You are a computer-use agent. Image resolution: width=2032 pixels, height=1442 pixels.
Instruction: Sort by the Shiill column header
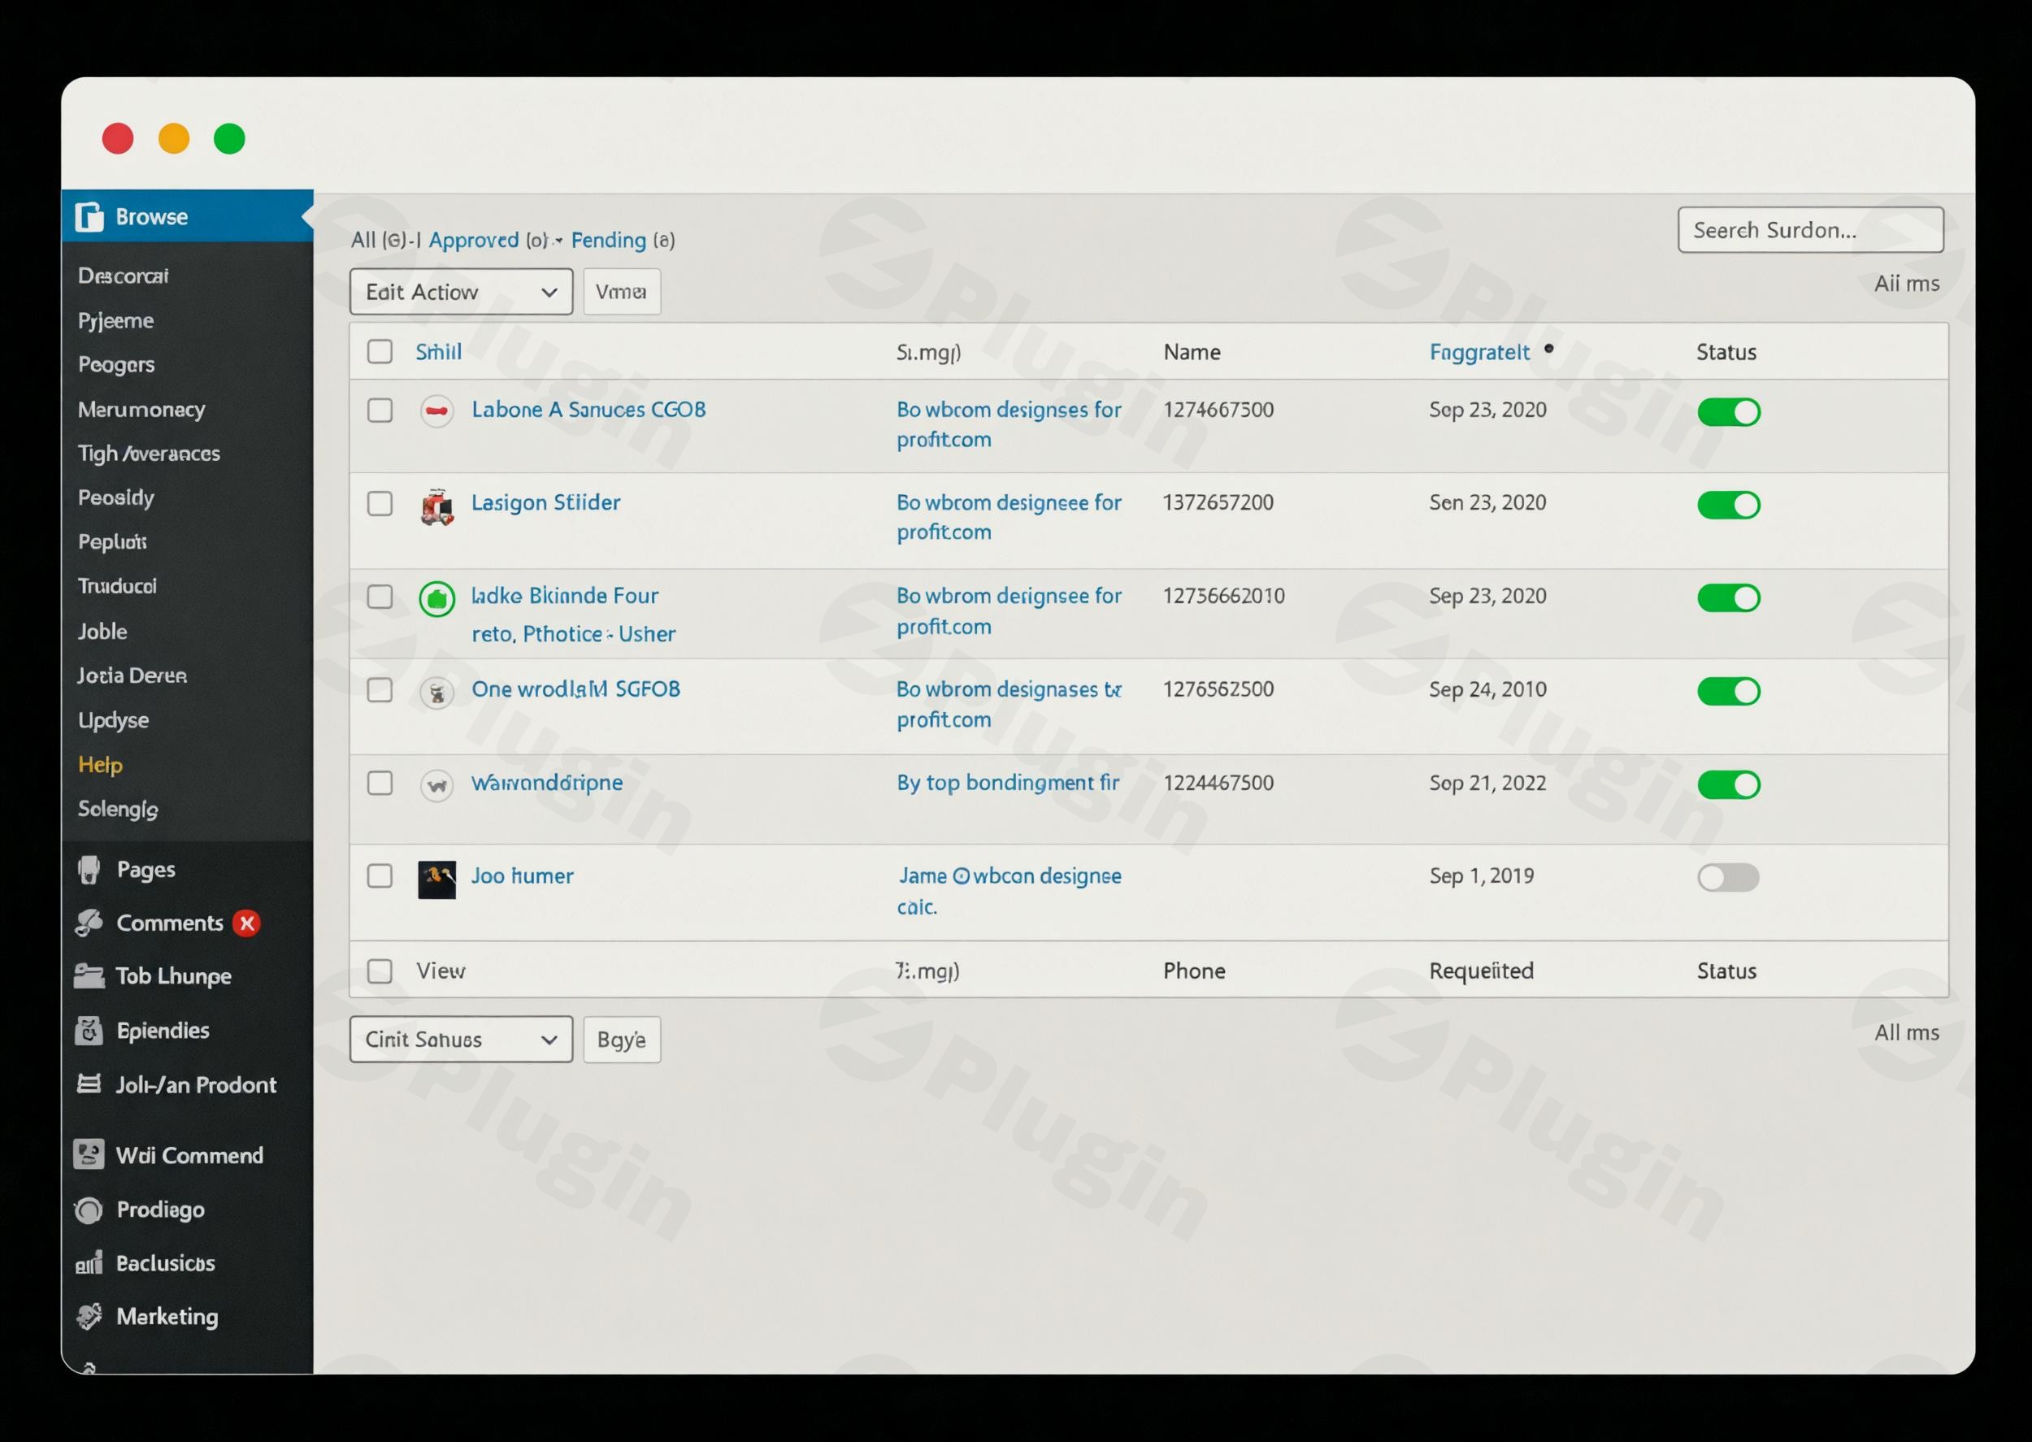[439, 352]
